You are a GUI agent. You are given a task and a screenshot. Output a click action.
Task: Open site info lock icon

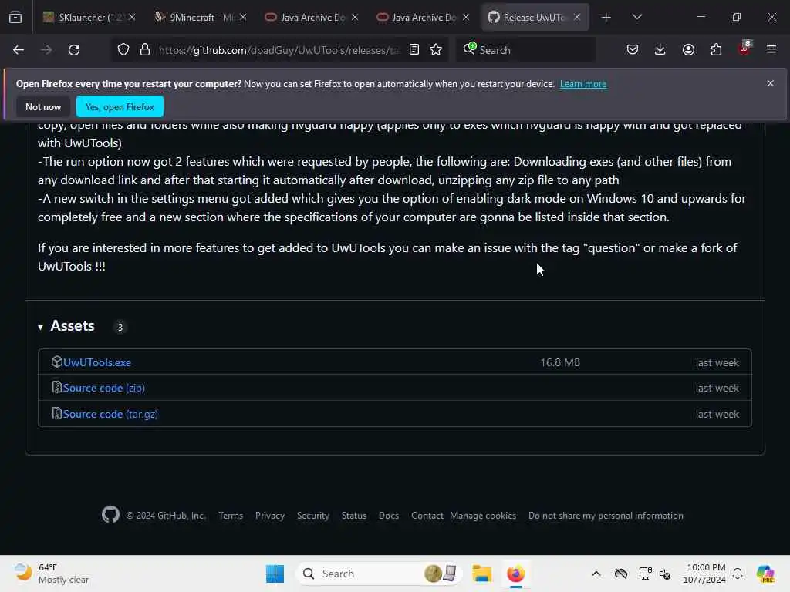coord(145,50)
